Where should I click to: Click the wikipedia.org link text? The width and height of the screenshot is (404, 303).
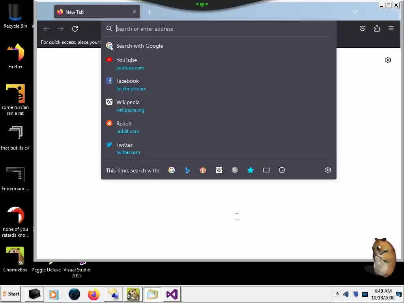point(130,110)
